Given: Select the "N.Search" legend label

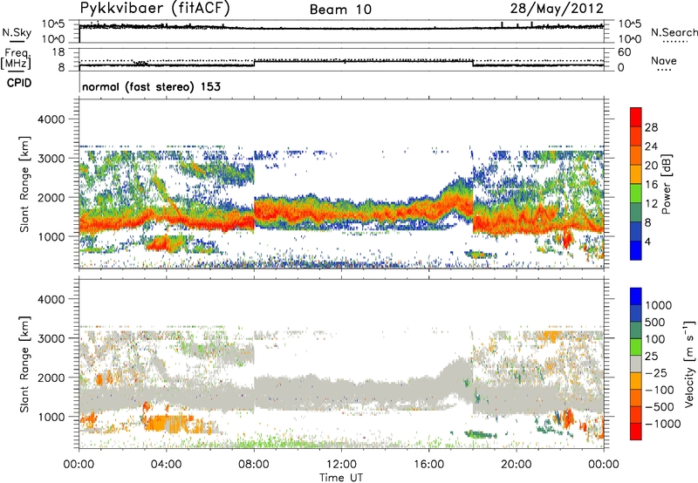Looking at the screenshot, I should (x=674, y=32).
